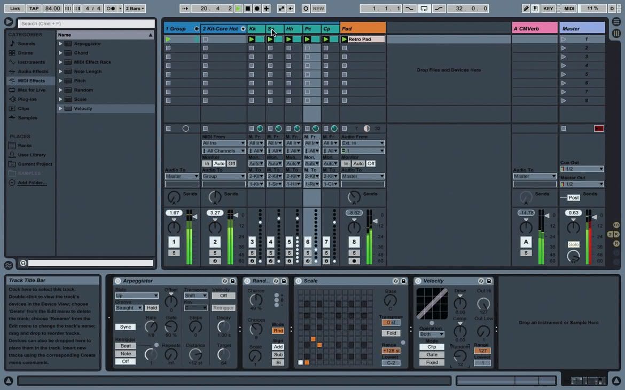Open the Arpeggiator Style dropdown showing Up

(x=137, y=296)
